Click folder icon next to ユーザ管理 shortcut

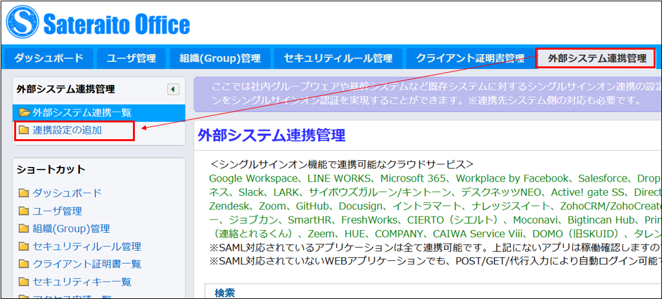coord(23,211)
